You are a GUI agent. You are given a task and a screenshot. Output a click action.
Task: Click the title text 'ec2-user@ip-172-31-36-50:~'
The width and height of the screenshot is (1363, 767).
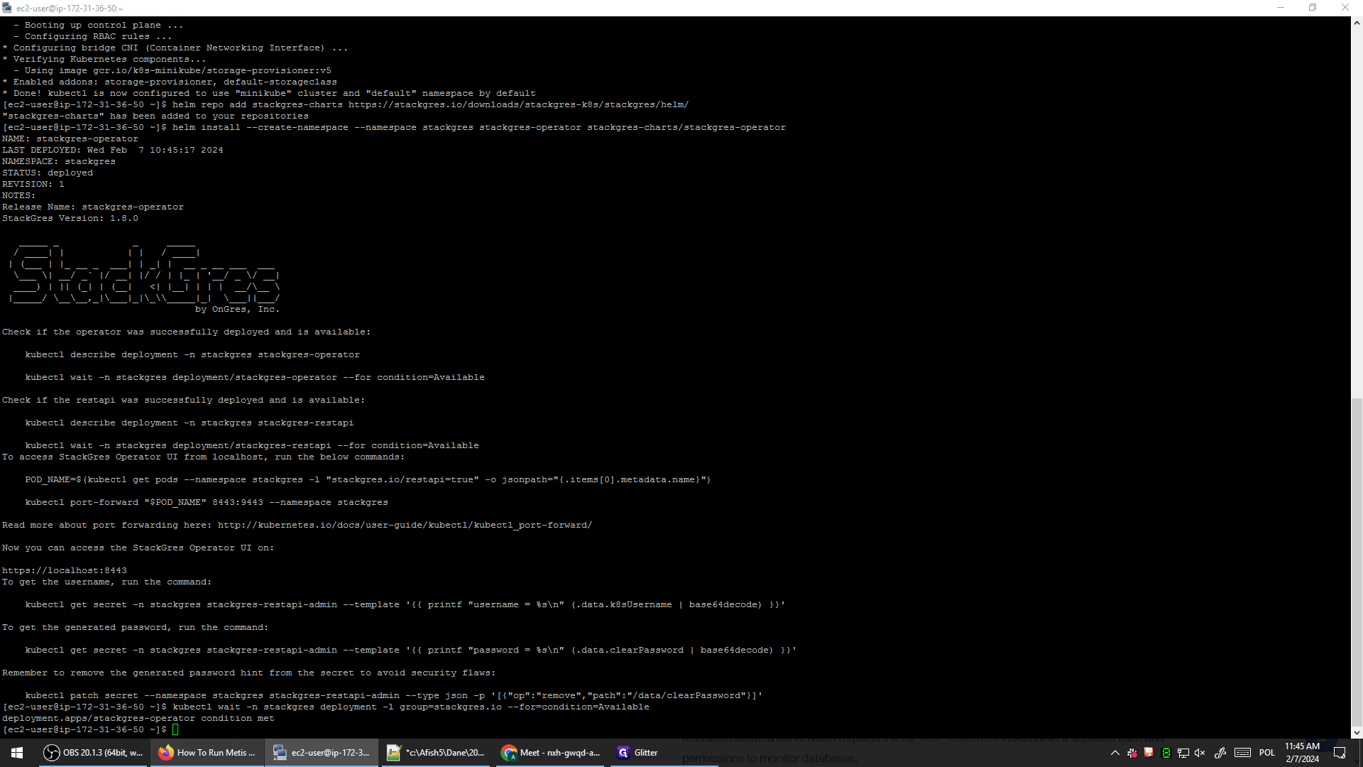point(70,9)
